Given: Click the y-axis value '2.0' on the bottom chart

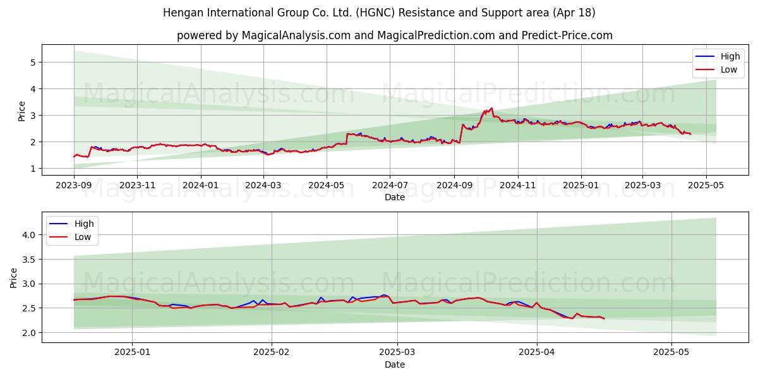Looking at the screenshot, I should (30, 333).
